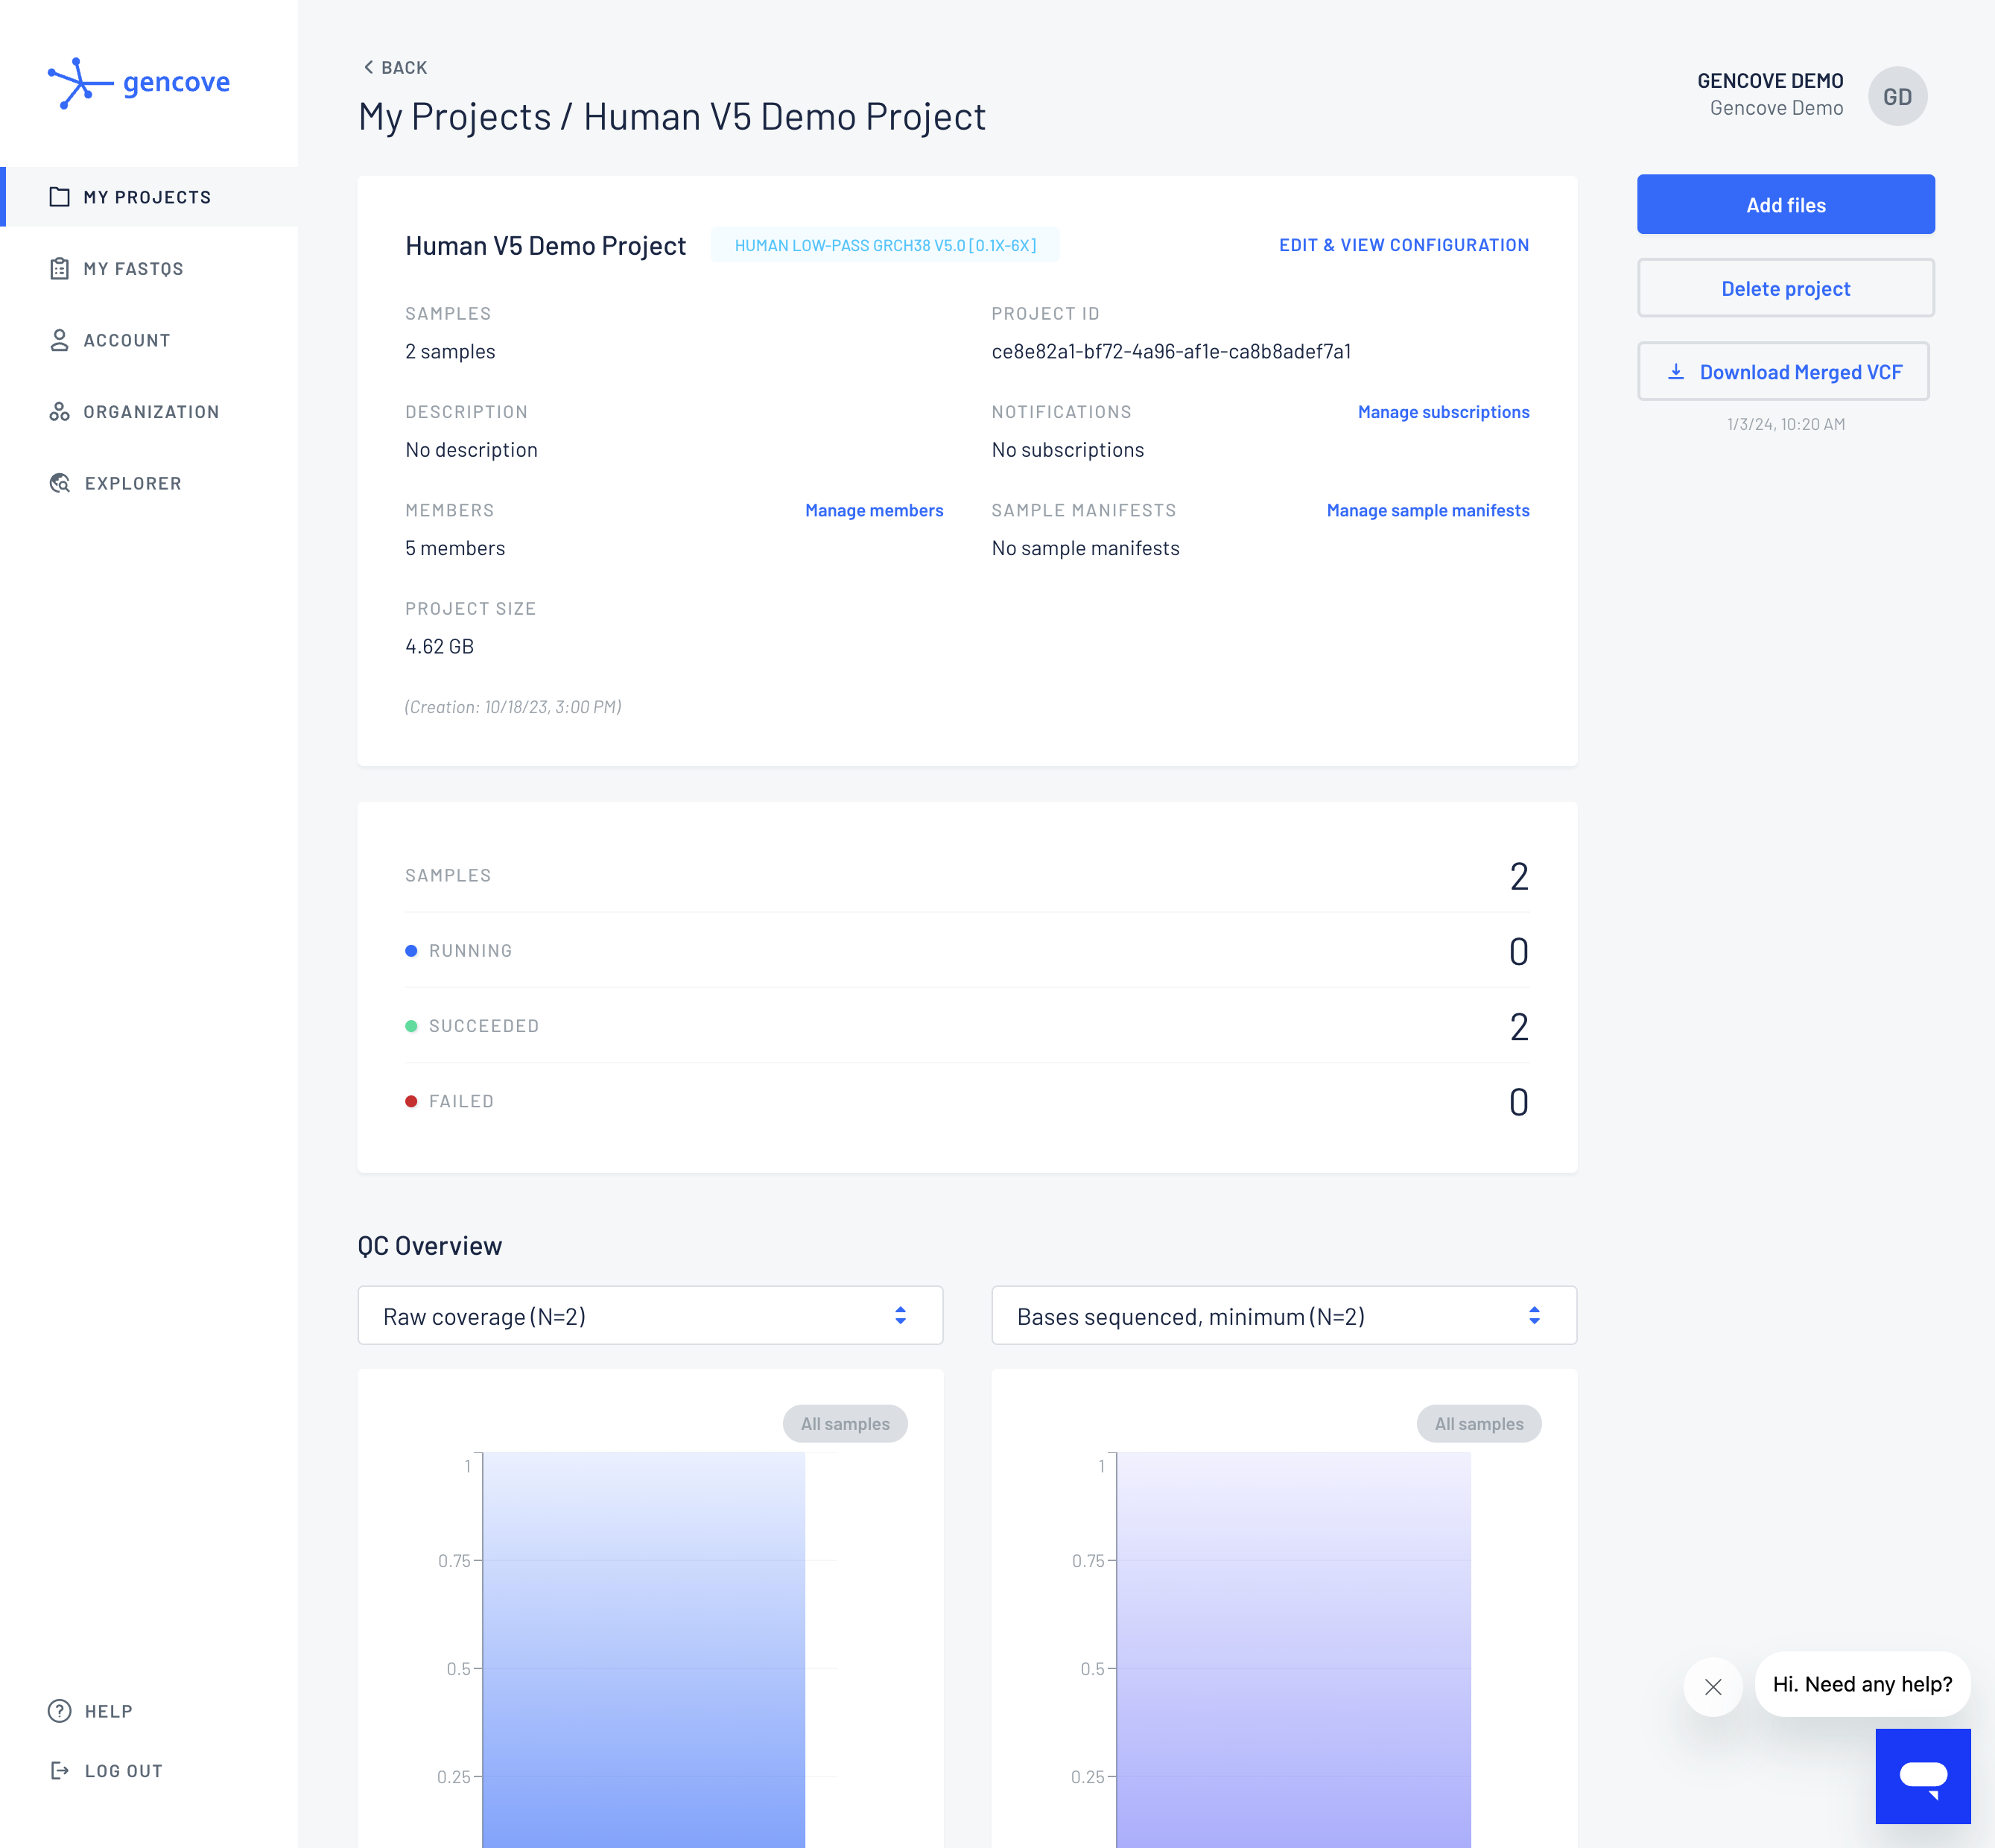Viewport: 1995px width, 1848px height.
Task: Click the Running status row
Action: pos(966,950)
